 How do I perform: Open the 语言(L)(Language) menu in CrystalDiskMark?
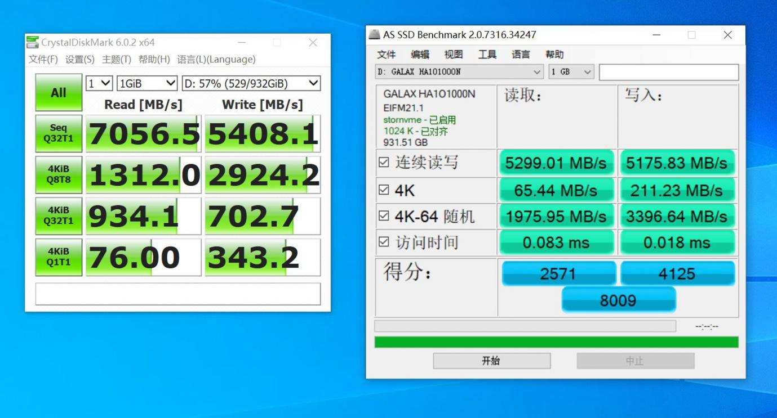click(216, 59)
